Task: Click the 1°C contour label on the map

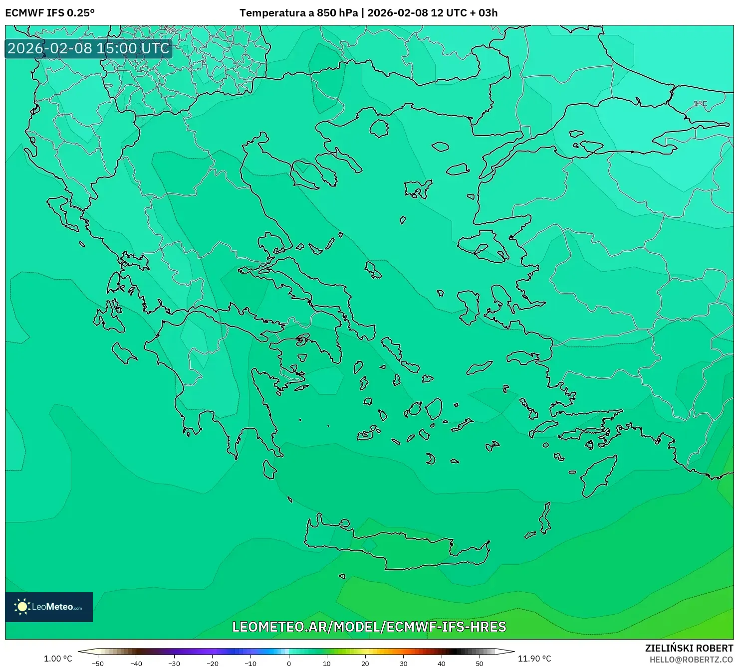Action: (699, 103)
